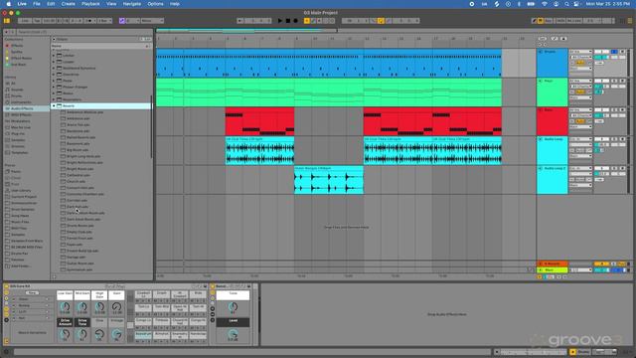The image size is (636, 358).
Task: Open the Playback menu
Action: pyautogui.click(x=90, y=4)
